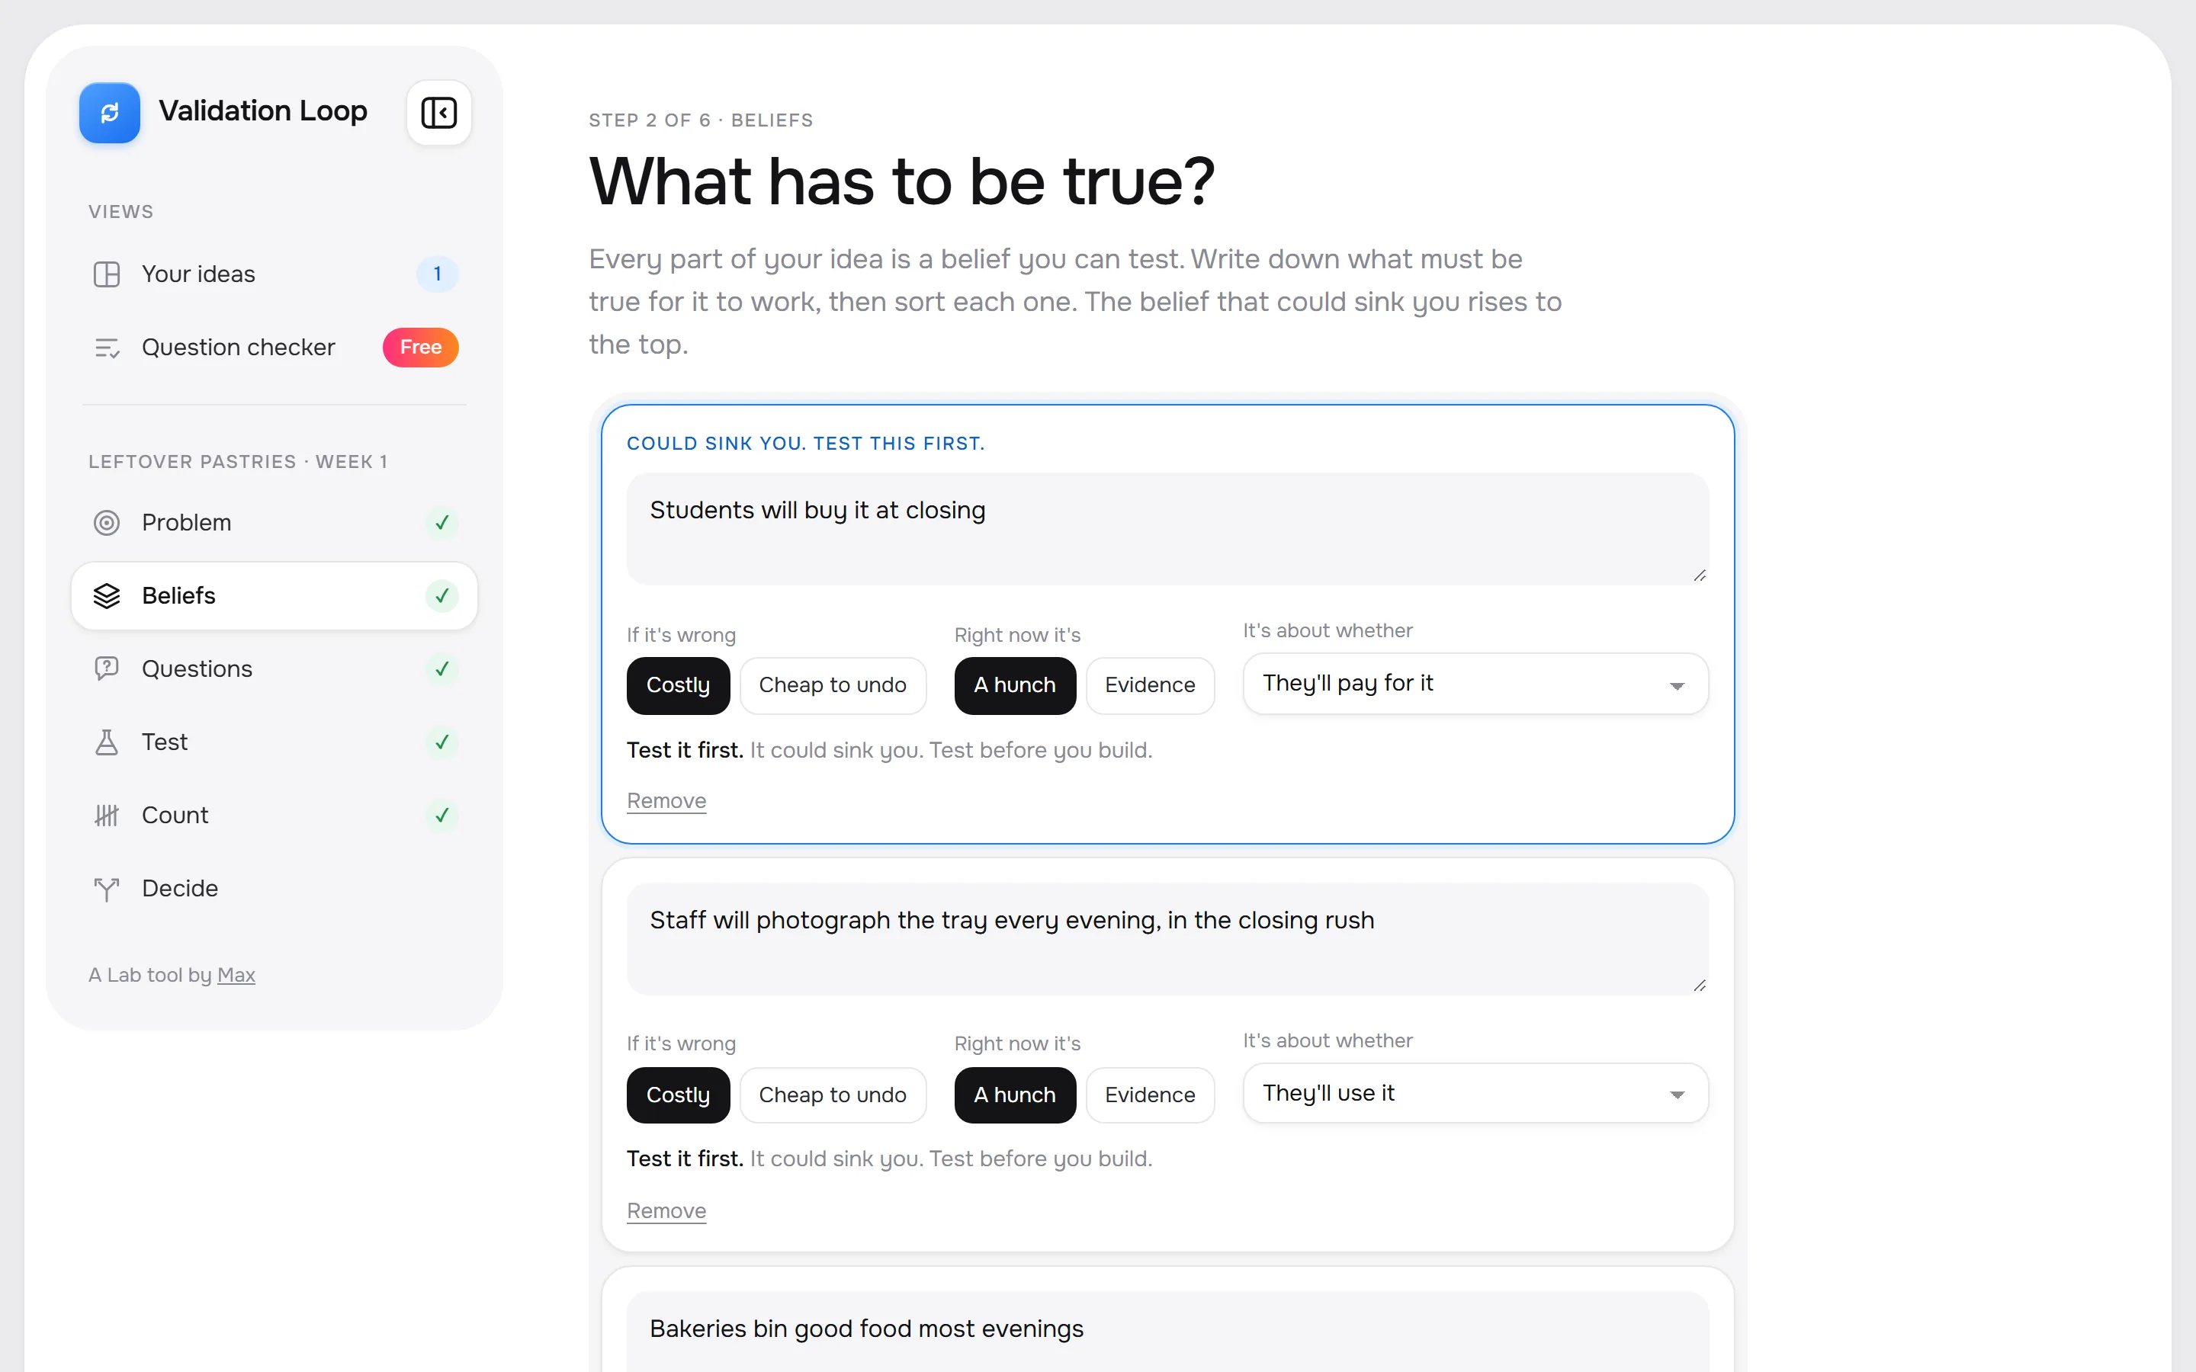Screen dimensions: 2196x1372
Task: Mark Students belief as A hunch
Action: 1015,685
